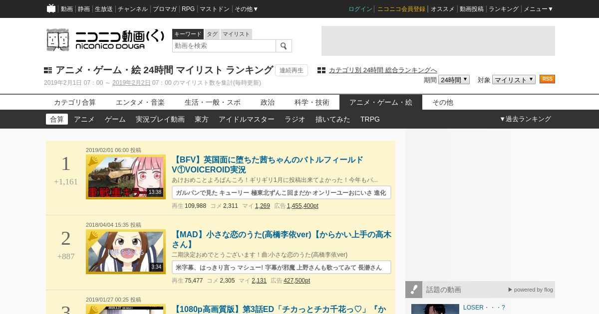599x314 pixels.
Task: Go to 動画 in top navigation
Action: coord(67,9)
